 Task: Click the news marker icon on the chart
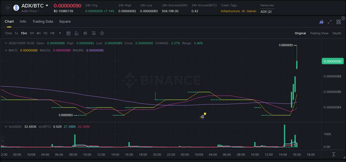click(x=202, y=116)
